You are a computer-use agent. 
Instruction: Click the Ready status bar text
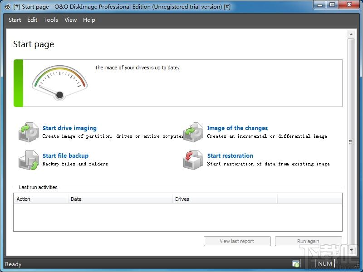(x=13, y=264)
